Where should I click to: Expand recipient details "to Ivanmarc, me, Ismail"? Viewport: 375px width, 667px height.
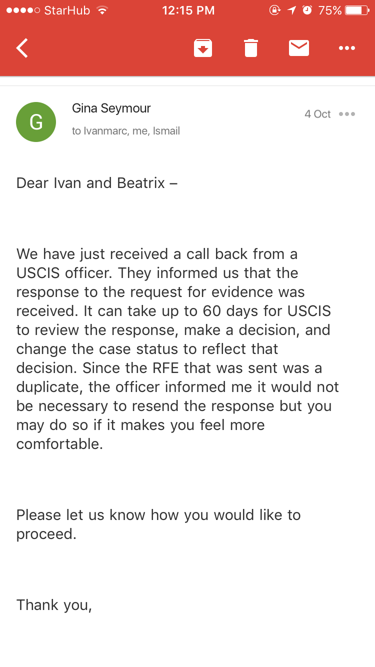point(126,131)
